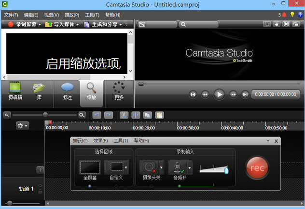Image resolution: width=305 pixels, height=209 pixels.
Task: Open the Edit menu
Action: click(31, 15)
